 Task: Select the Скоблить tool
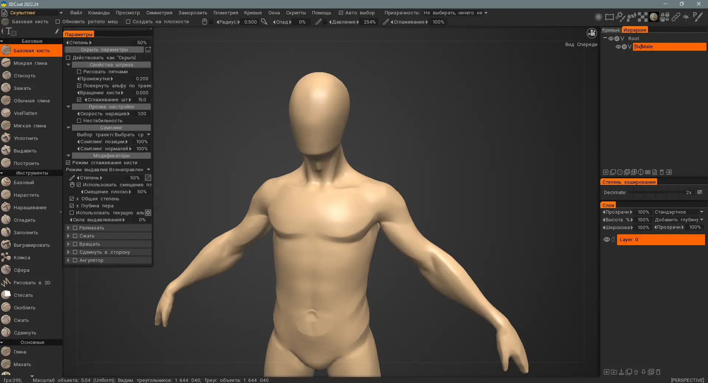pos(31,308)
